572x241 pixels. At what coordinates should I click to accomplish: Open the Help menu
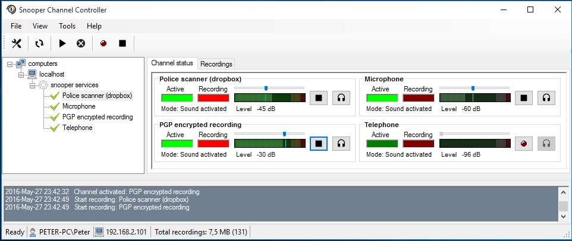[94, 26]
